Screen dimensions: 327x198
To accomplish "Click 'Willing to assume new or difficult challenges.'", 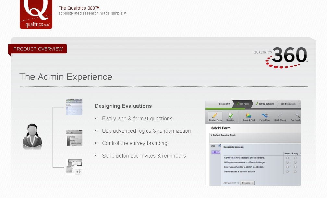I will 245,162.
